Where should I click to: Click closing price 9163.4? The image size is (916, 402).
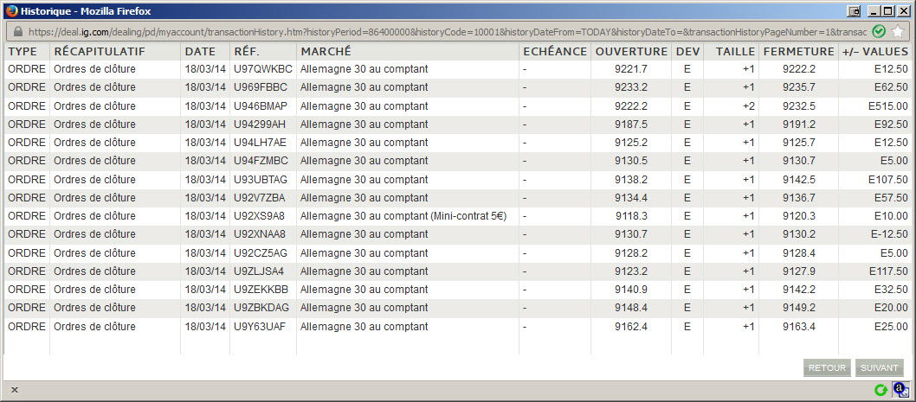[x=799, y=327]
